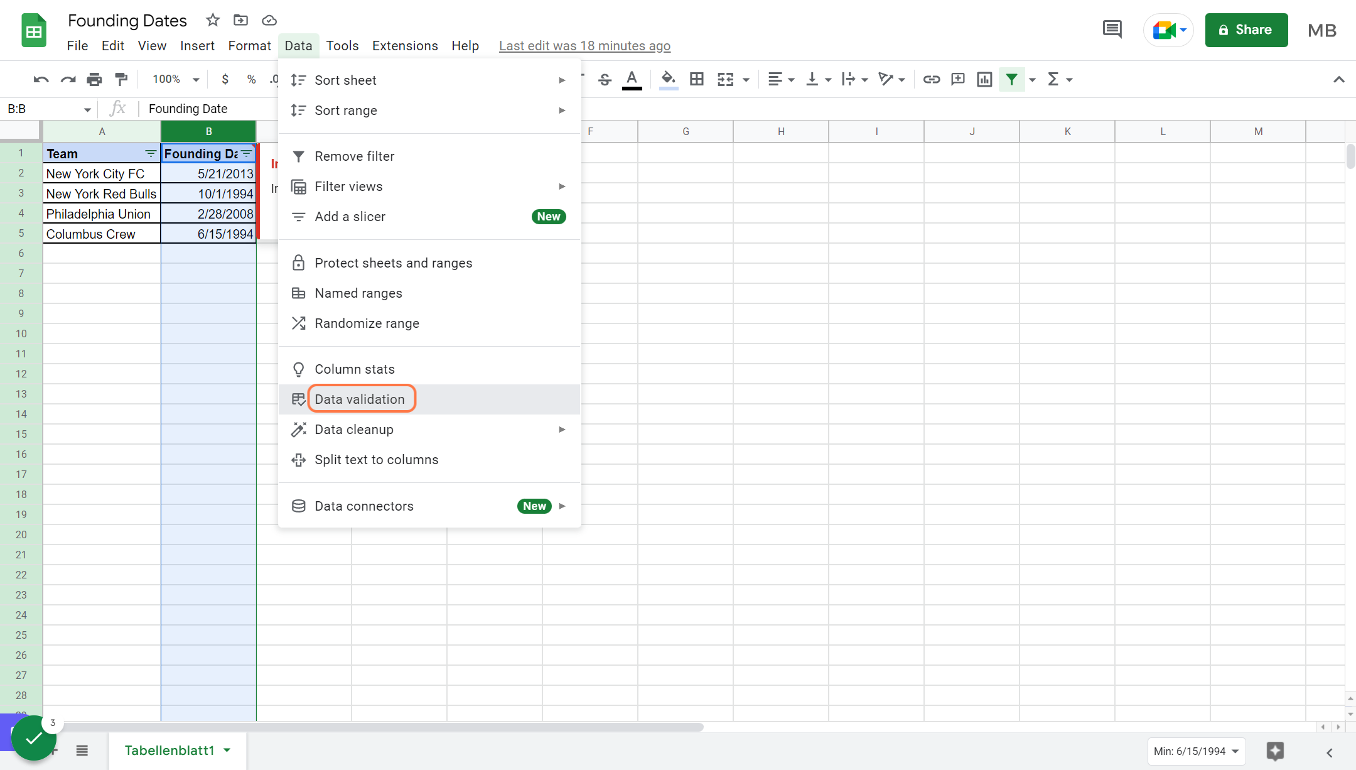Click the green Share button
Screen dimensions: 1356x770
point(1246,30)
